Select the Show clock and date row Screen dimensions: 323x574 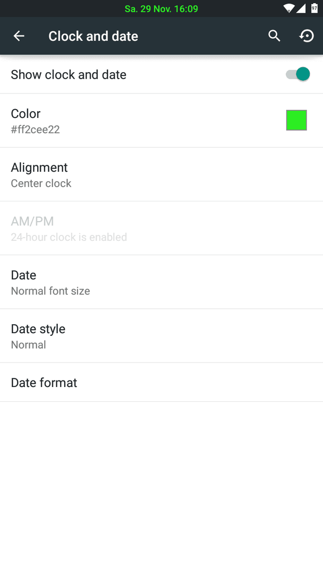[x=161, y=75]
